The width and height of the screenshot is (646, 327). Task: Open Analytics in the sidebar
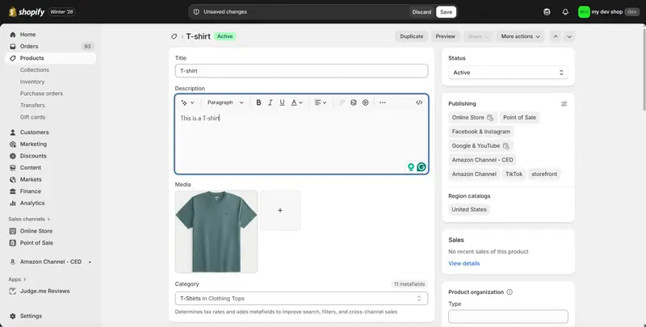point(32,203)
